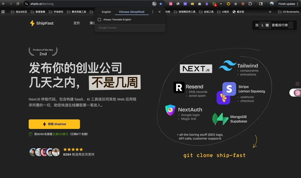Click the Resend R logo

[179, 87]
